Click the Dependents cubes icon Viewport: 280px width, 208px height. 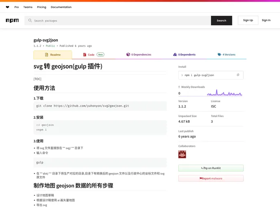[175, 54]
